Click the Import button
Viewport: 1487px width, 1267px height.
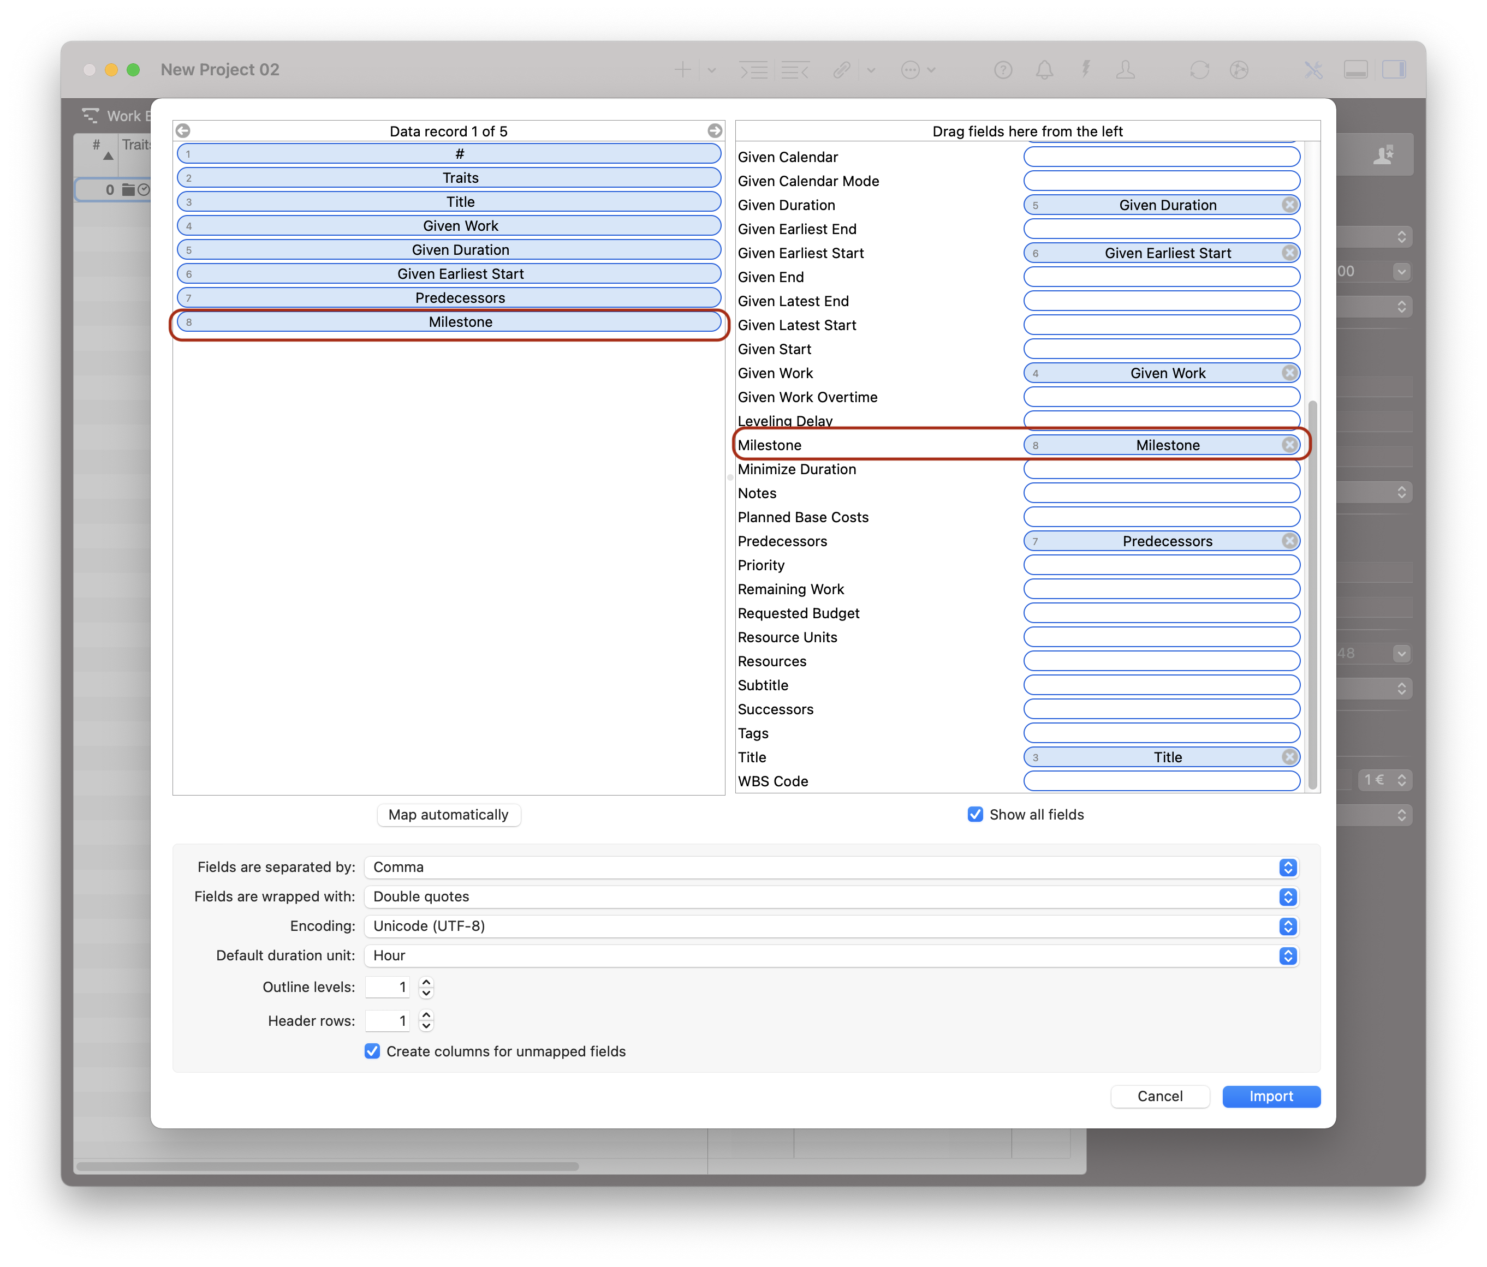pos(1271,1096)
